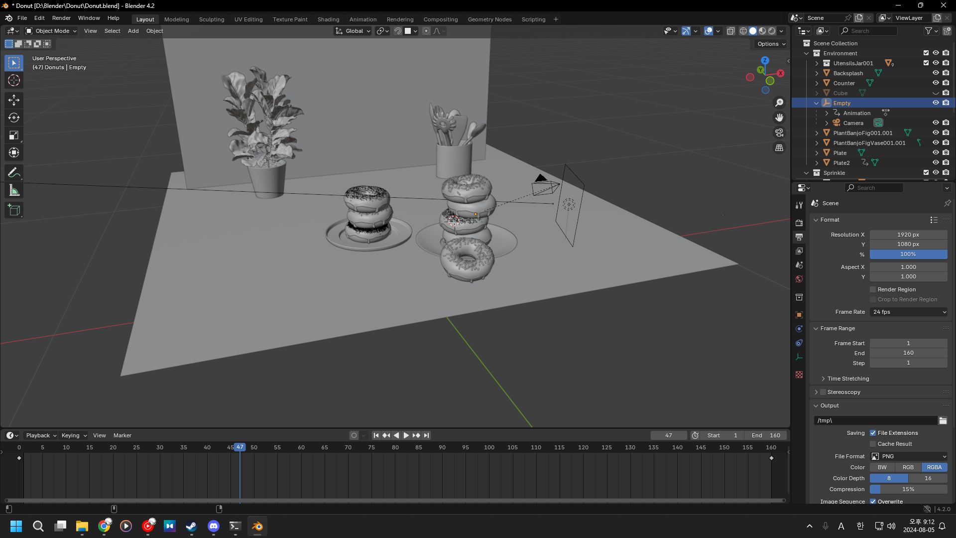Click the Compression percentage slider
956x538 pixels.
(x=908, y=489)
